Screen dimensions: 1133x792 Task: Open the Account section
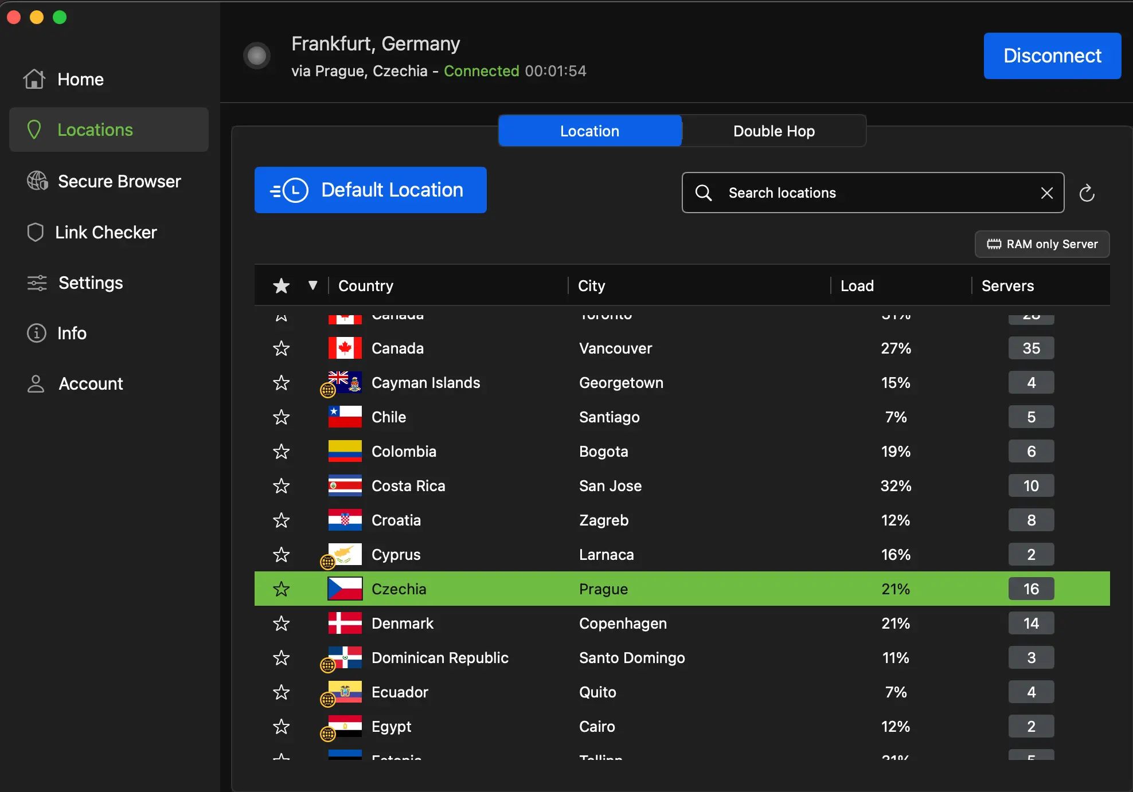(91, 383)
